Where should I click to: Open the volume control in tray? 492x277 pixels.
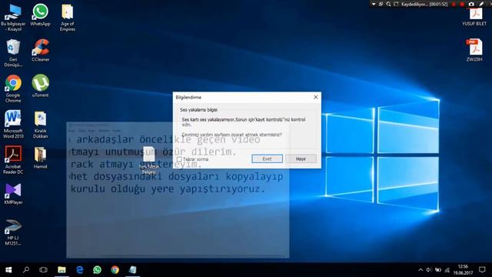429,270
